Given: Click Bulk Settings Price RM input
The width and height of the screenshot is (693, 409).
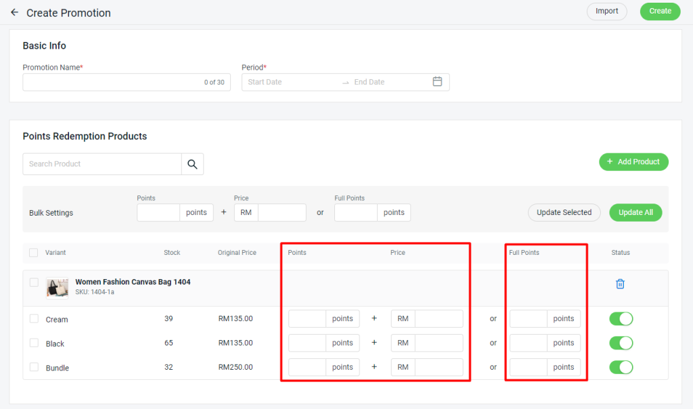Looking at the screenshot, I should (282, 212).
